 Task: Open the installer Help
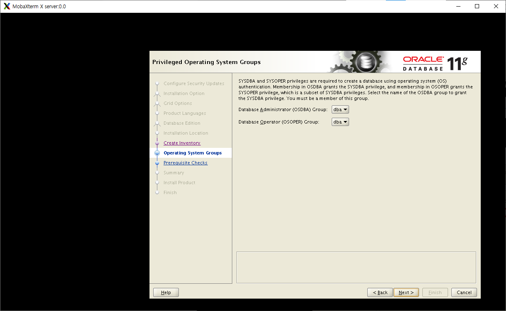166,292
